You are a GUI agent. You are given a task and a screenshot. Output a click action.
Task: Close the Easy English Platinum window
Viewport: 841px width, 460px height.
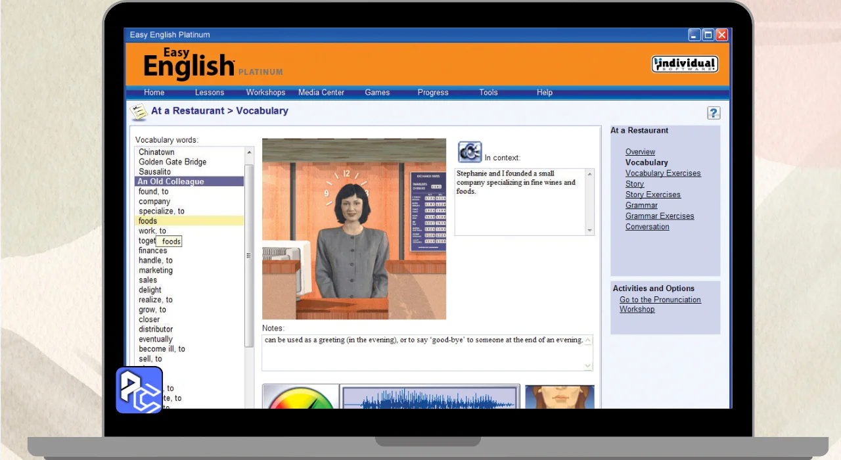click(x=722, y=35)
